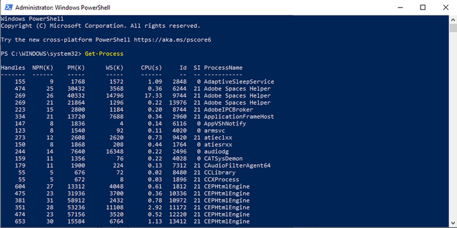This screenshot has height=228, width=457.
Task: Click the CAudioFilterAgent64 process name
Action: pos(237,166)
